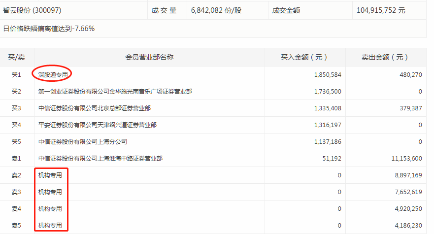Select buy amount 1,850,584
The image size is (434, 234).
tap(328, 75)
